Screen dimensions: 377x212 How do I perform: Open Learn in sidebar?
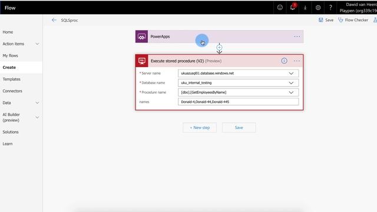click(x=8, y=144)
